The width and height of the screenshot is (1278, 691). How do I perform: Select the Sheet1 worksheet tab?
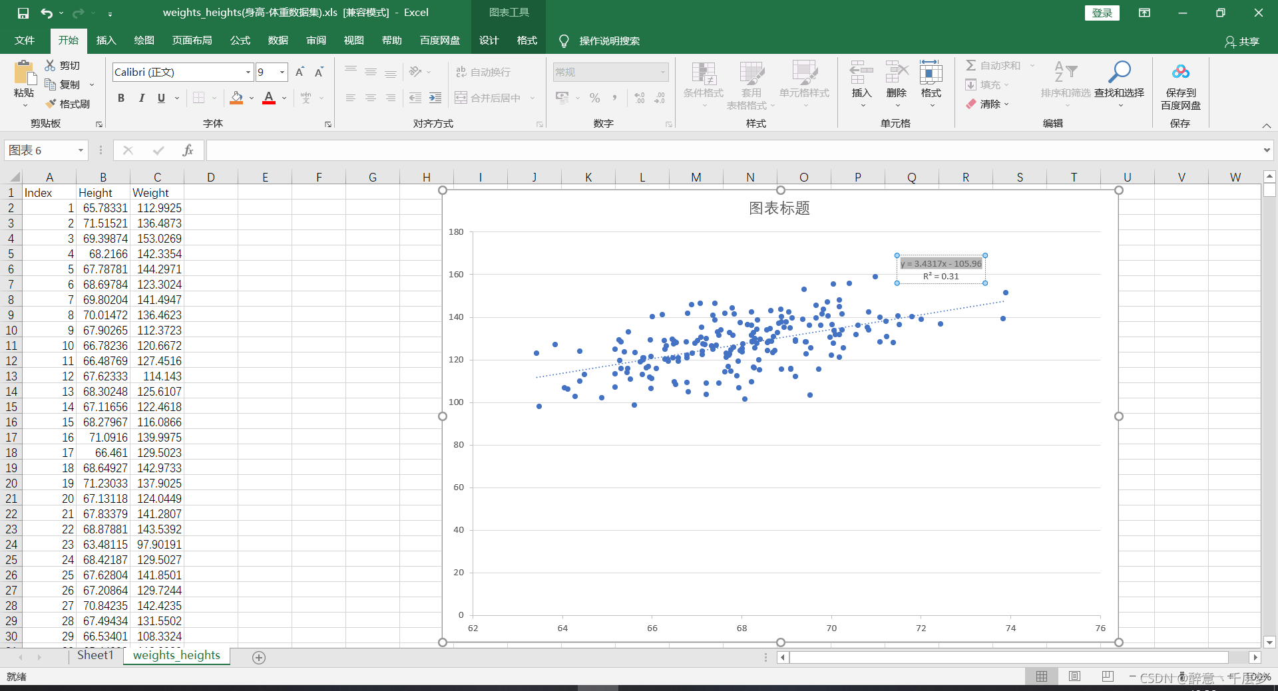tap(95, 655)
